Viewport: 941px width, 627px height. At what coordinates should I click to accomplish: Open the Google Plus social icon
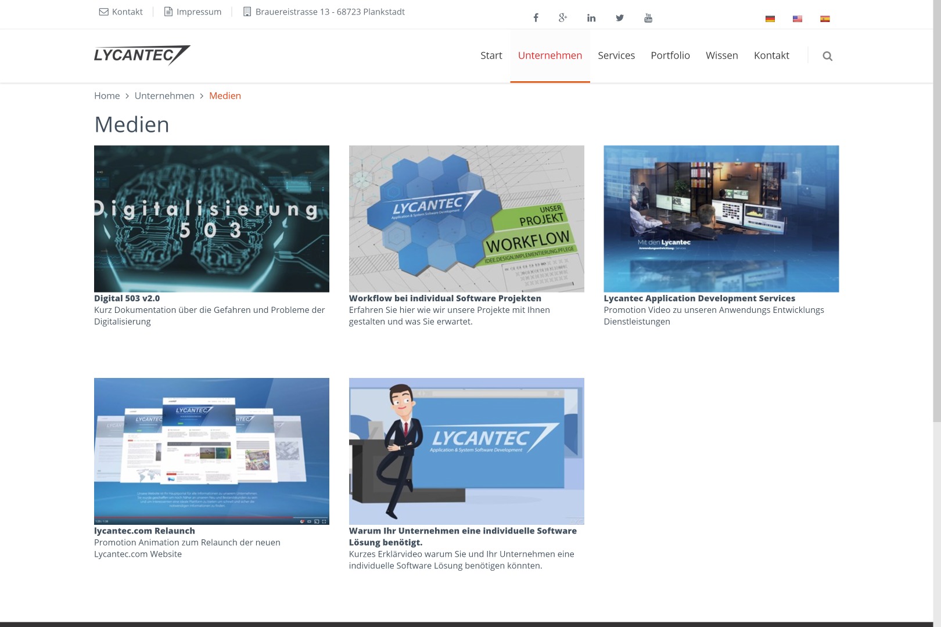click(563, 18)
